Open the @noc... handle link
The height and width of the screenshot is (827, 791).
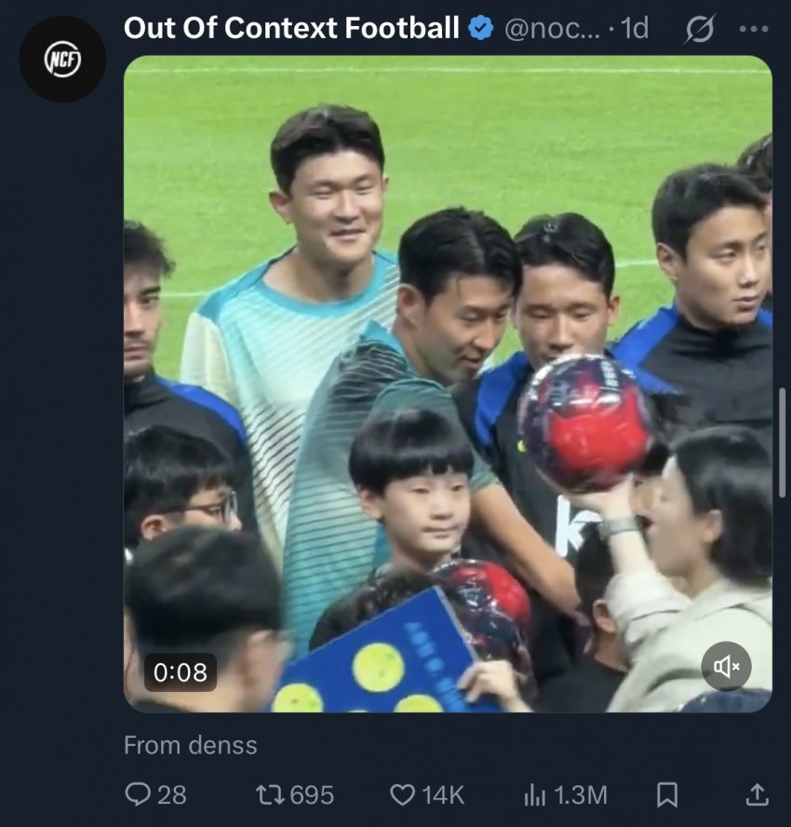point(552,29)
